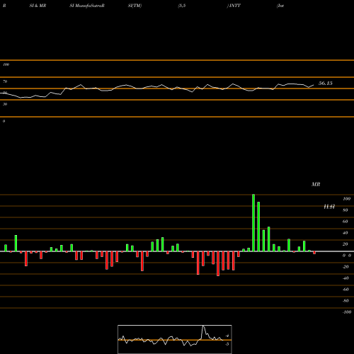The height and width of the screenshot is (354, 354).
Task: Open the mini overview chart at bottom
Action: 175,339
